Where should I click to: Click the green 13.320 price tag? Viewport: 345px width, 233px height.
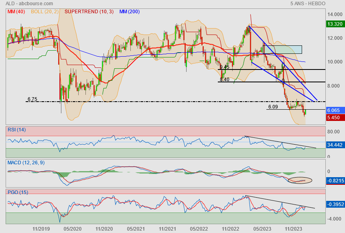point(335,24)
